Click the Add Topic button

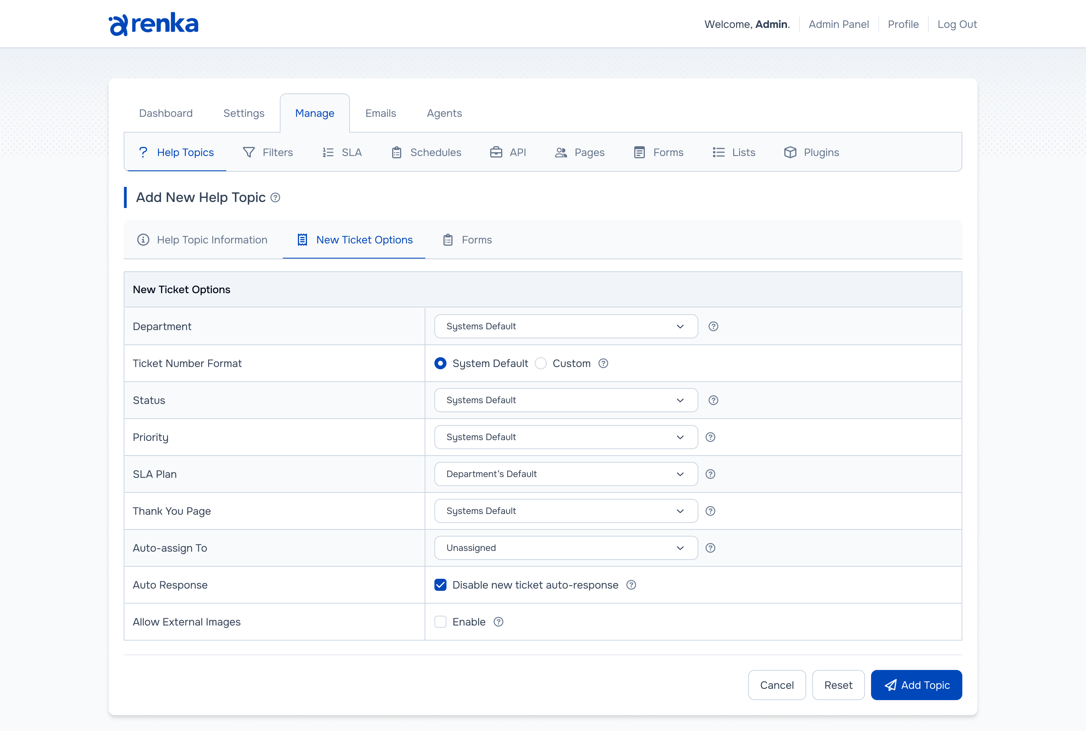tap(916, 685)
